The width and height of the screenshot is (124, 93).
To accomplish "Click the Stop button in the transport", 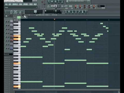I will pos(56,6).
